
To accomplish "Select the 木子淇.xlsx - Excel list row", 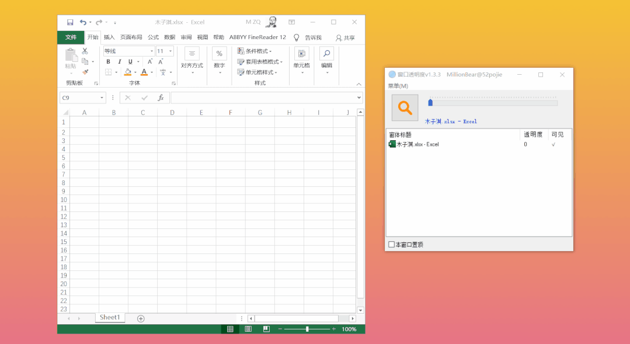I will [479, 144].
